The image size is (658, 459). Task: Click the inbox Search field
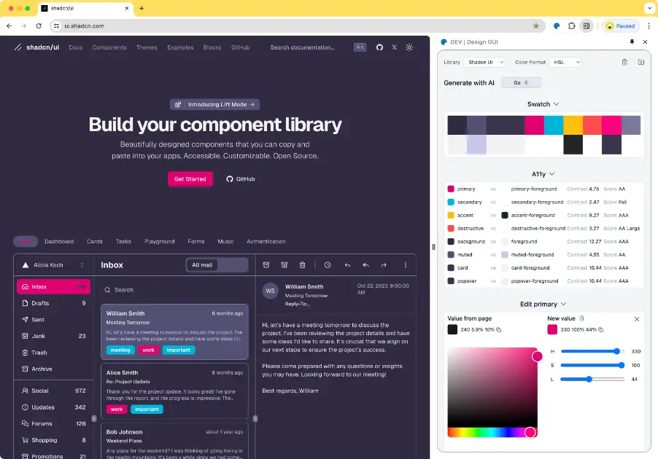pos(174,289)
